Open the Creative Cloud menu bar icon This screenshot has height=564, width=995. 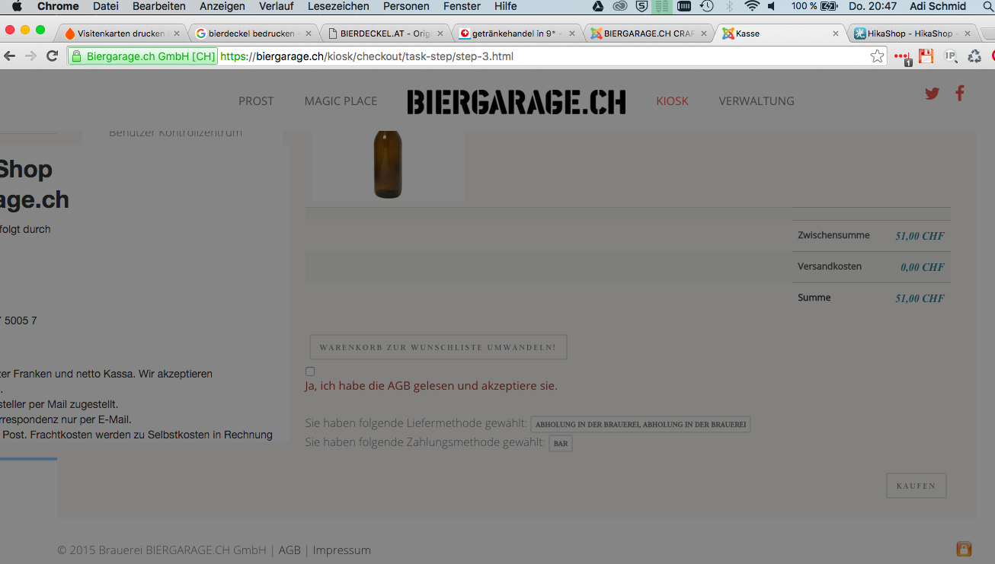click(x=620, y=7)
